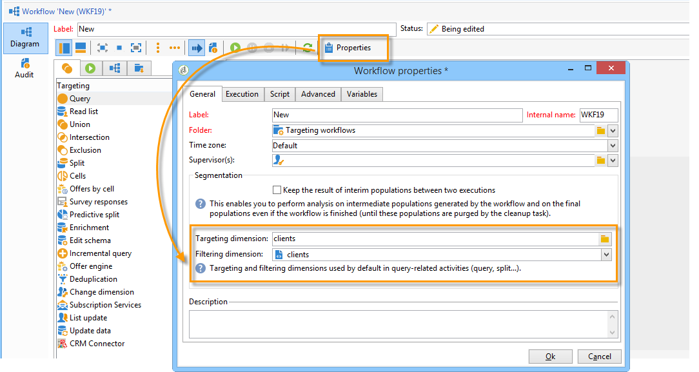Toggle the blue arrow progress display icon

coord(197,48)
